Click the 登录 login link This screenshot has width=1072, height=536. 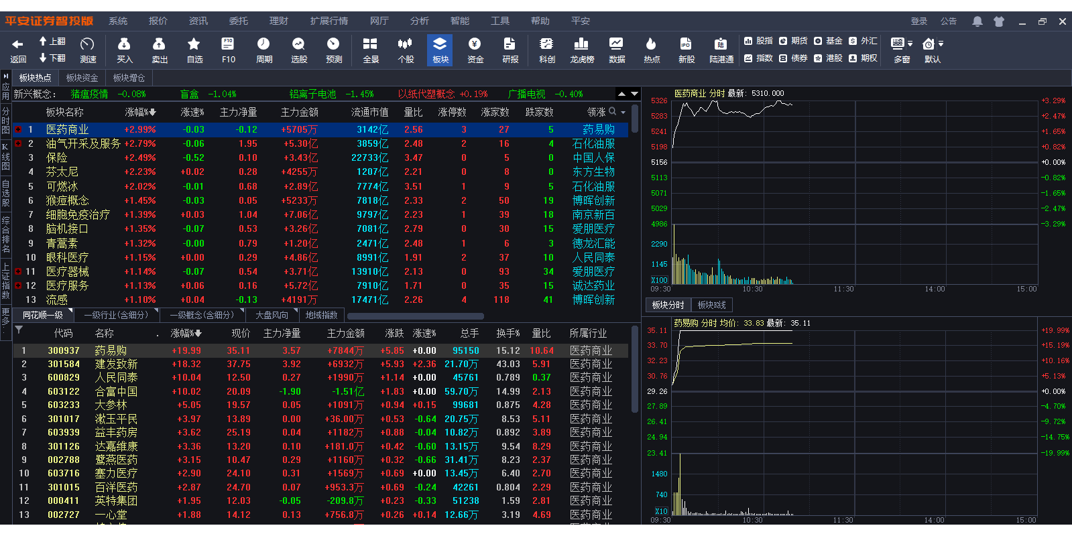coord(918,21)
